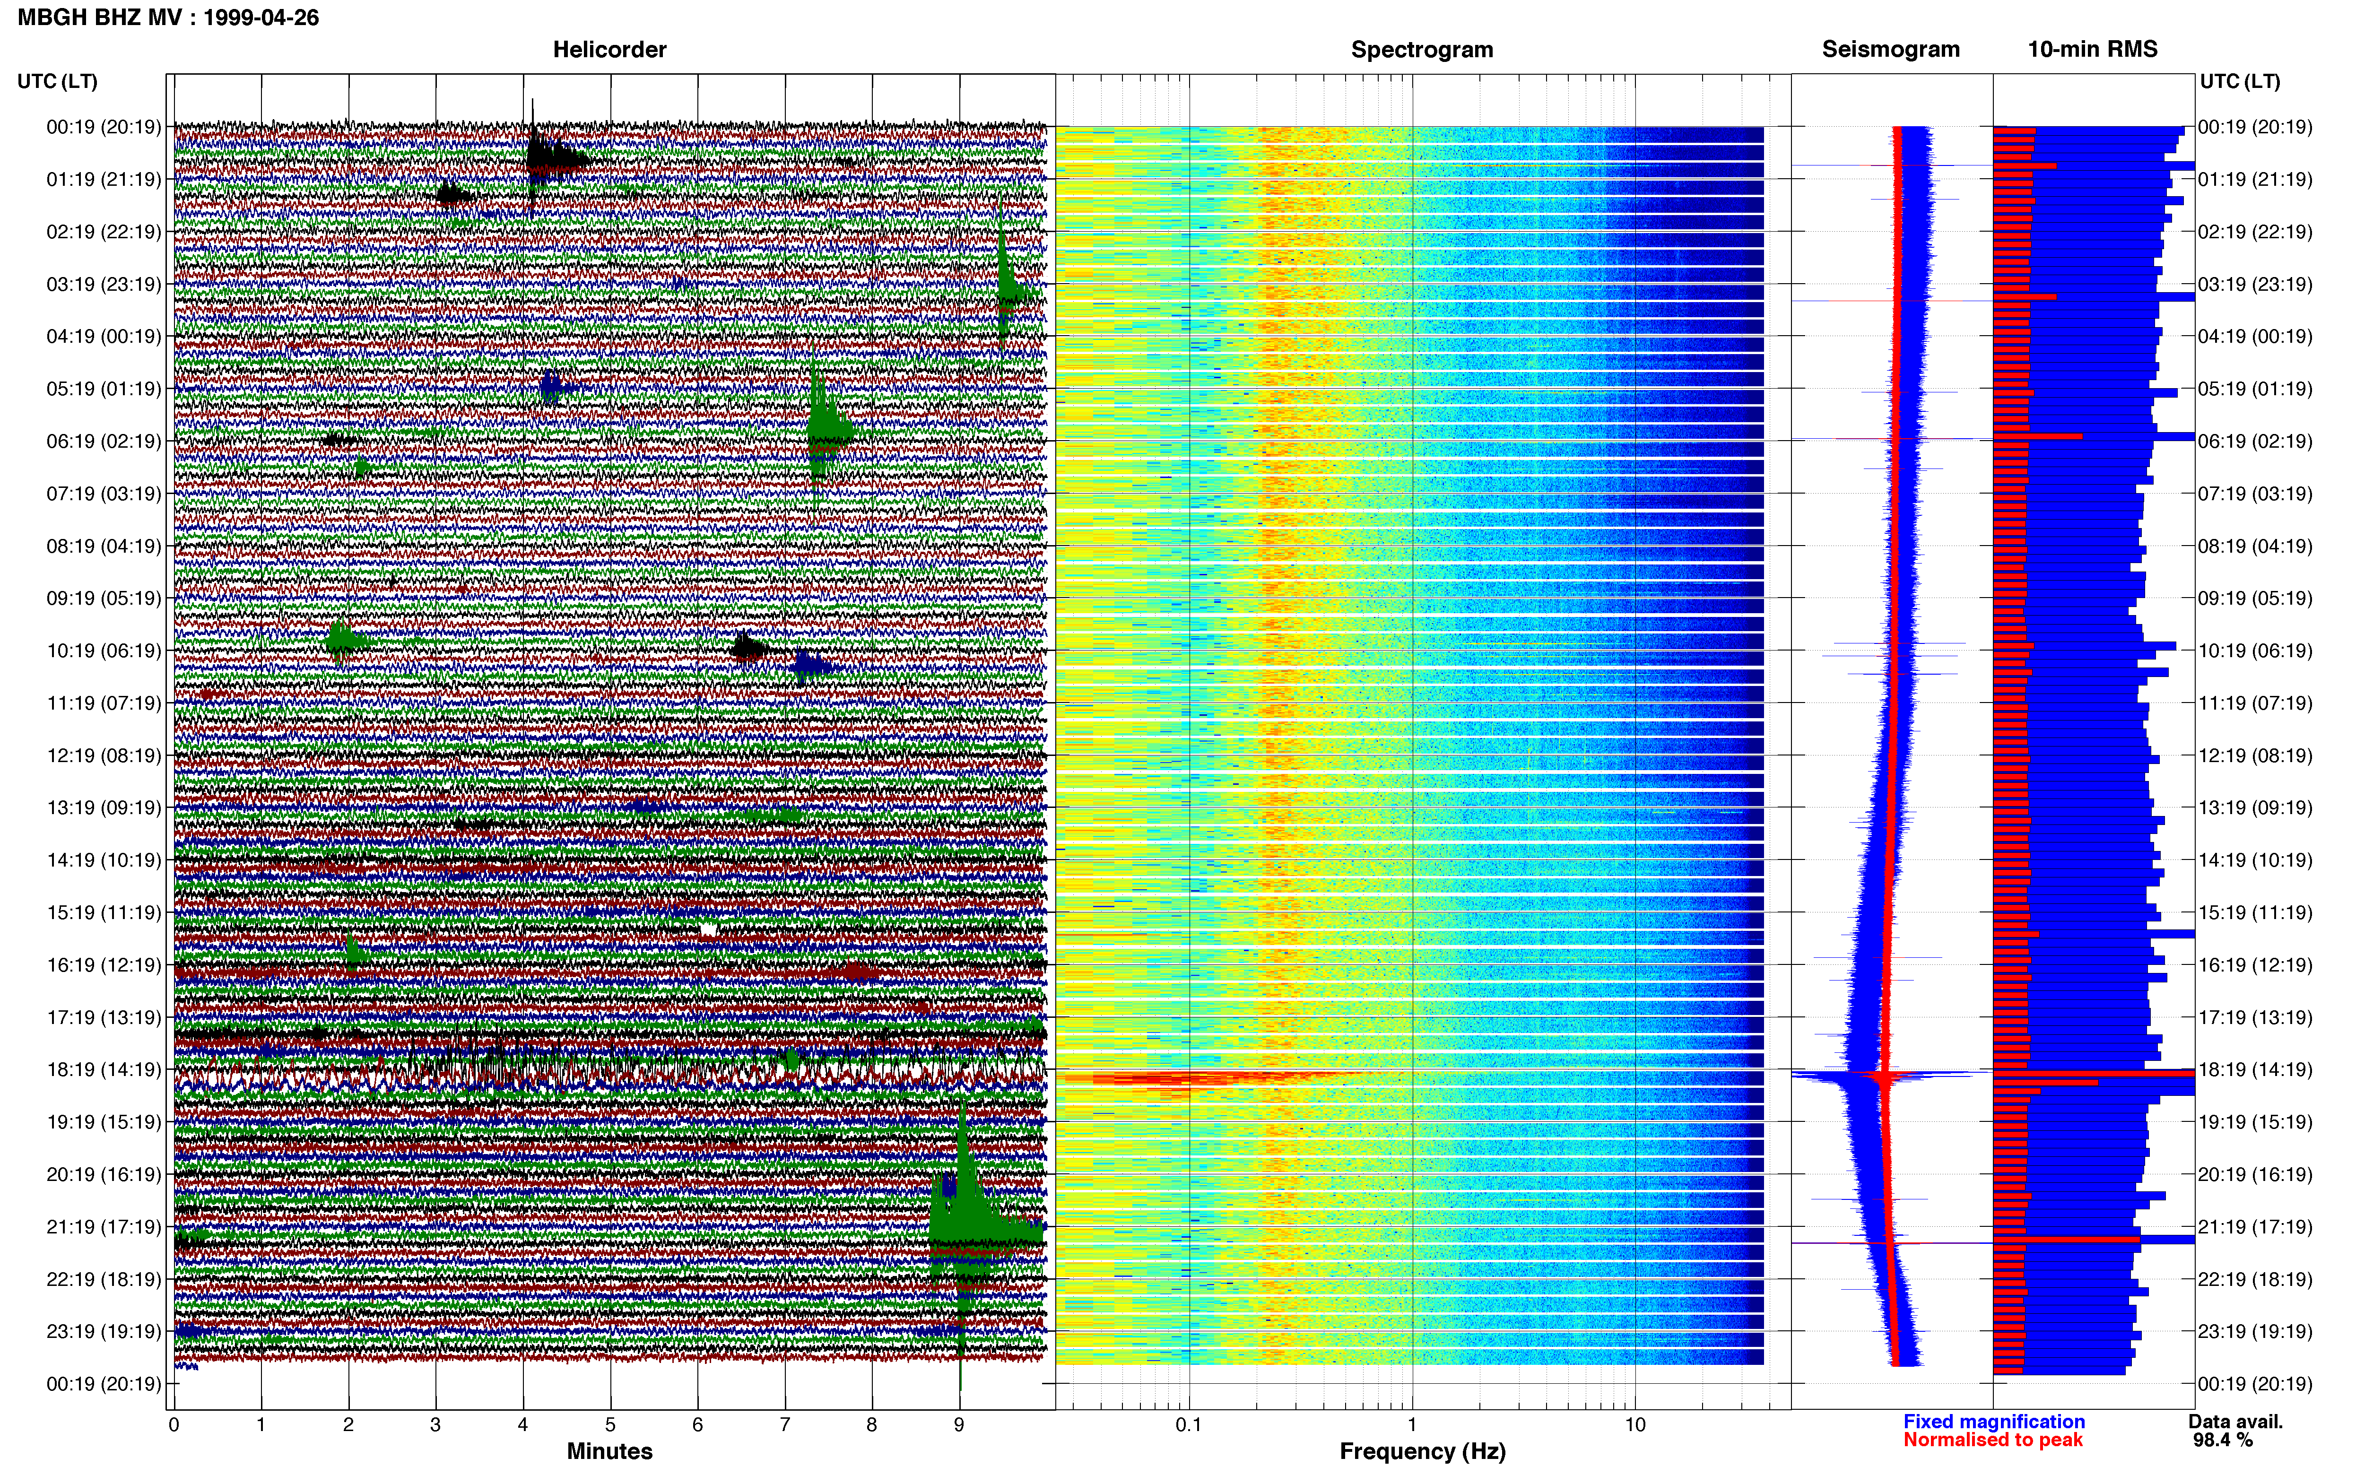Screen dimensions: 2373x1484
Task: Click minute tick label 5 on helicorder
Action: [x=610, y=1424]
